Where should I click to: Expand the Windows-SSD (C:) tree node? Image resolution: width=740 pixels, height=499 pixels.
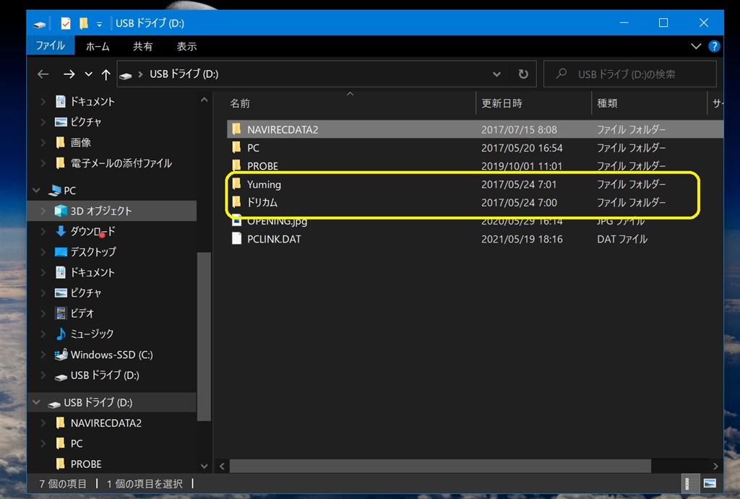(43, 355)
